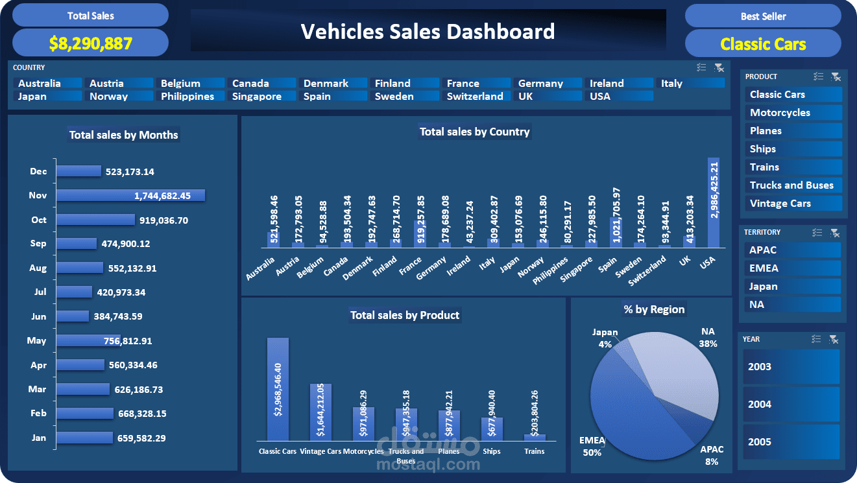Clear the filter on the TERRITORY slicer
The image size is (857, 483).
(836, 232)
